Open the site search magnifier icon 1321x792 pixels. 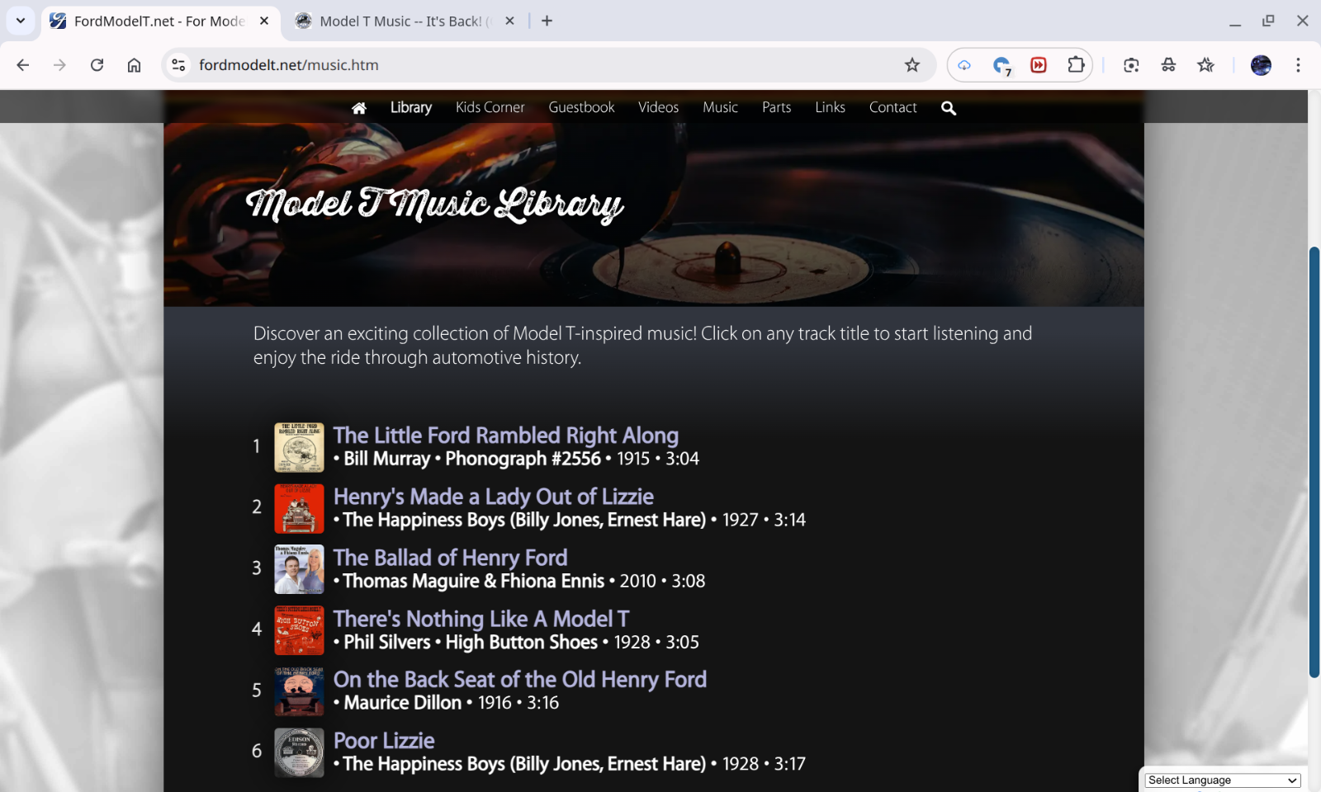[948, 108]
